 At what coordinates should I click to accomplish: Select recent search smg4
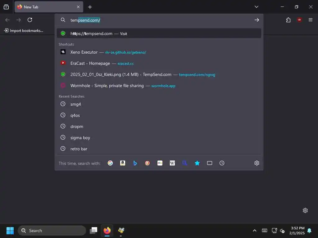159,104
